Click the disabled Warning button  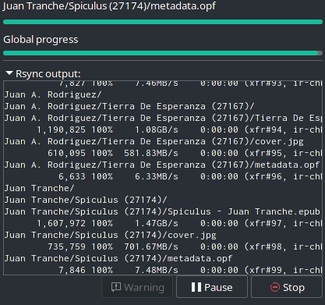pyautogui.click(x=137, y=287)
